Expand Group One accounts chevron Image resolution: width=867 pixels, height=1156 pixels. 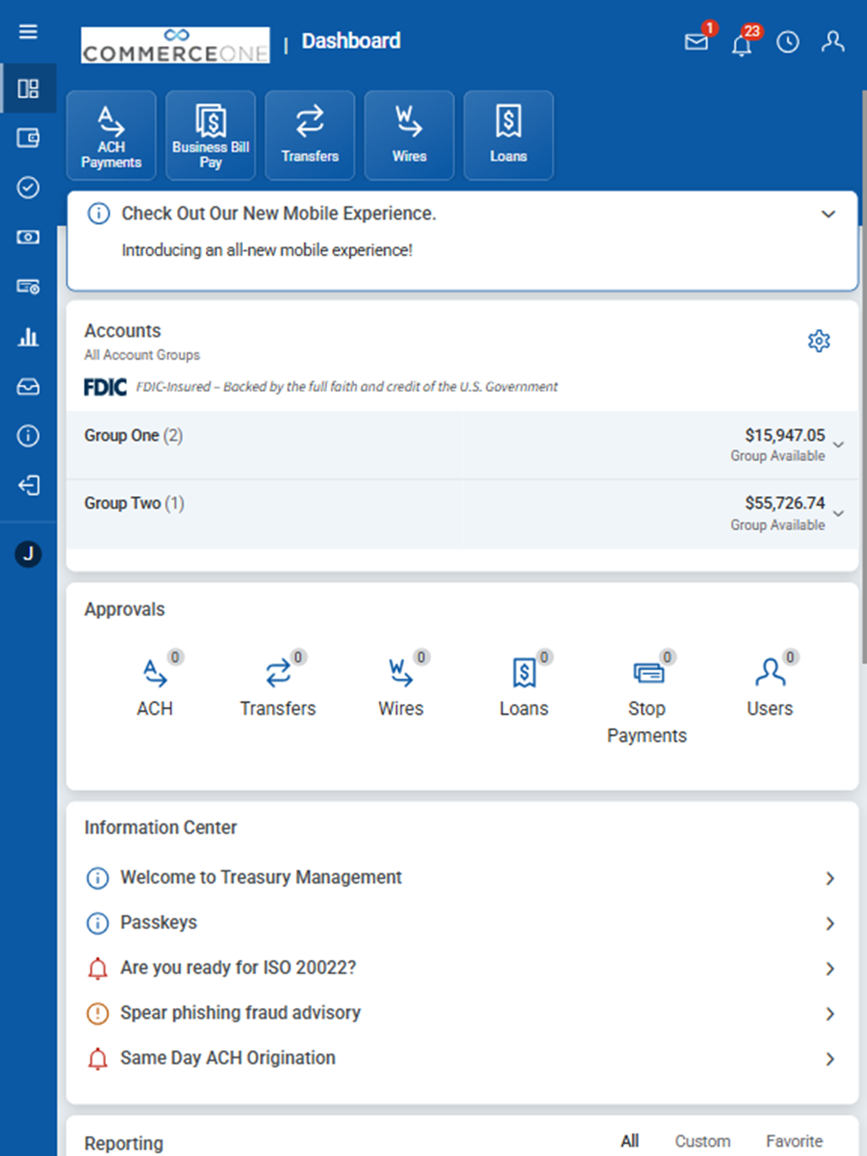click(x=839, y=445)
